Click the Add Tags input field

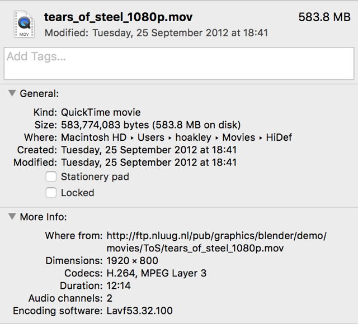179,63
